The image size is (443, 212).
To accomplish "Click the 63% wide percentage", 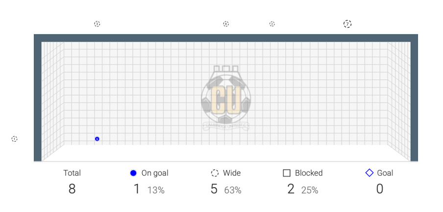I will (233, 190).
